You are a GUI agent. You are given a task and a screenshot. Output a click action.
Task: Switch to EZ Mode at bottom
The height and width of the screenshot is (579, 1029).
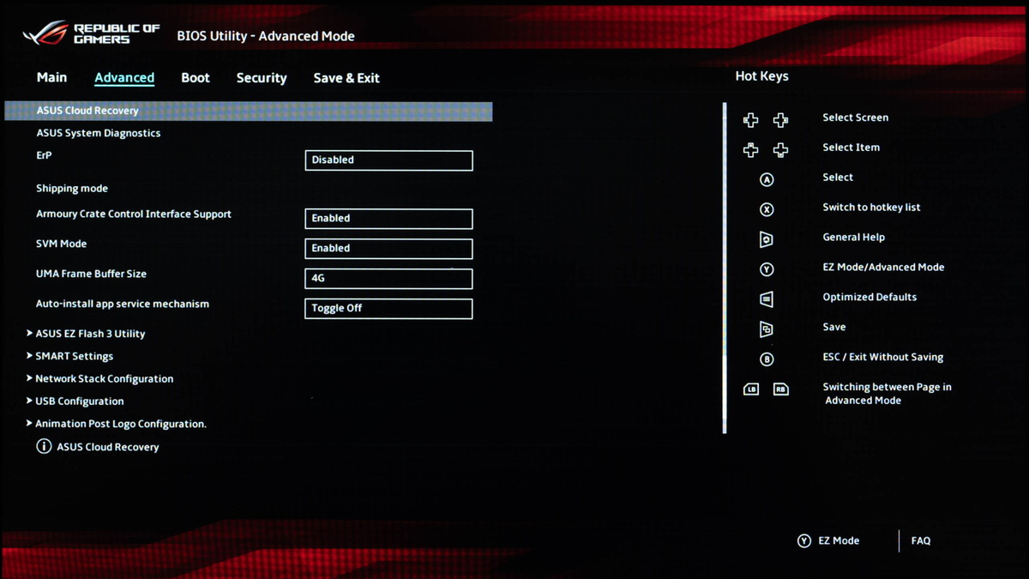(x=839, y=541)
